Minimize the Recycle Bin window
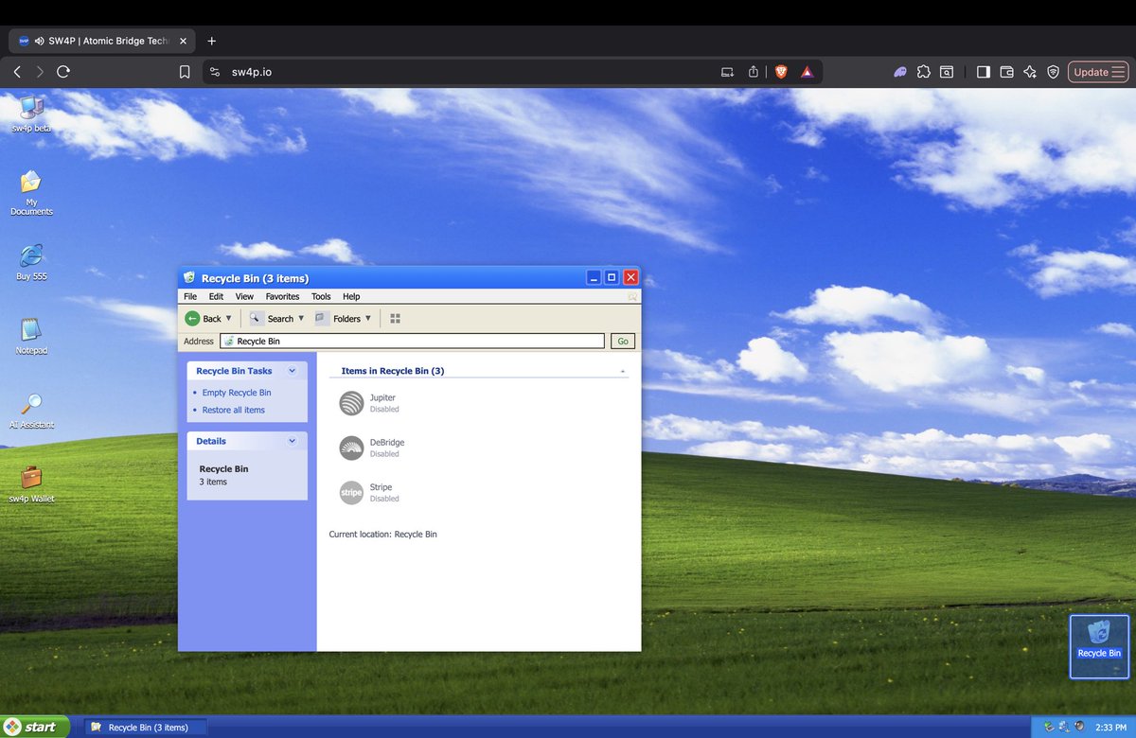Viewport: 1136px width, 738px height. click(x=594, y=277)
